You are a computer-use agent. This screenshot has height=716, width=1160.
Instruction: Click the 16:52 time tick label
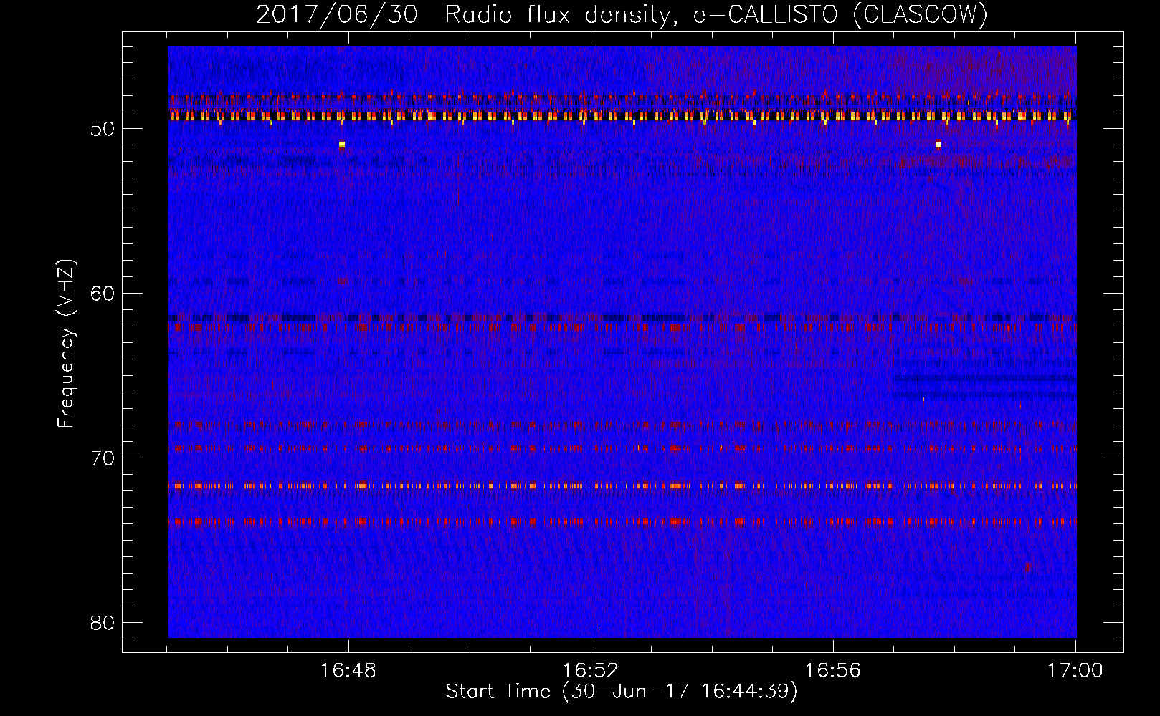tap(591, 671)
